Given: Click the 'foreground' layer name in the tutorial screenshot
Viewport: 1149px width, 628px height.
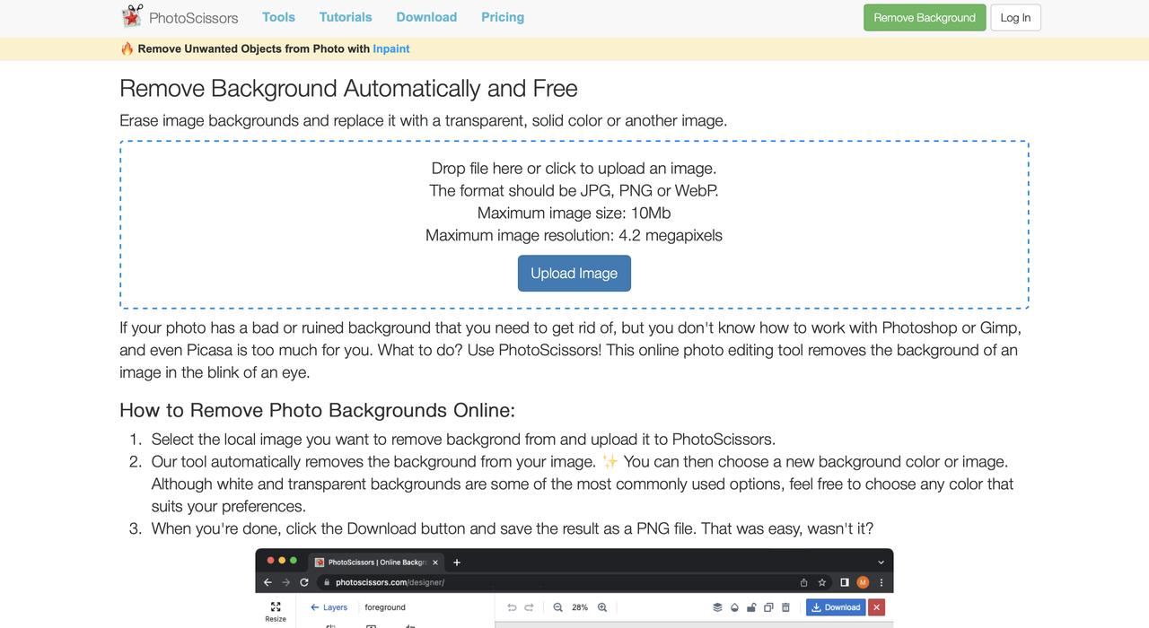Looking at the screenshot, I should [385, 607].
